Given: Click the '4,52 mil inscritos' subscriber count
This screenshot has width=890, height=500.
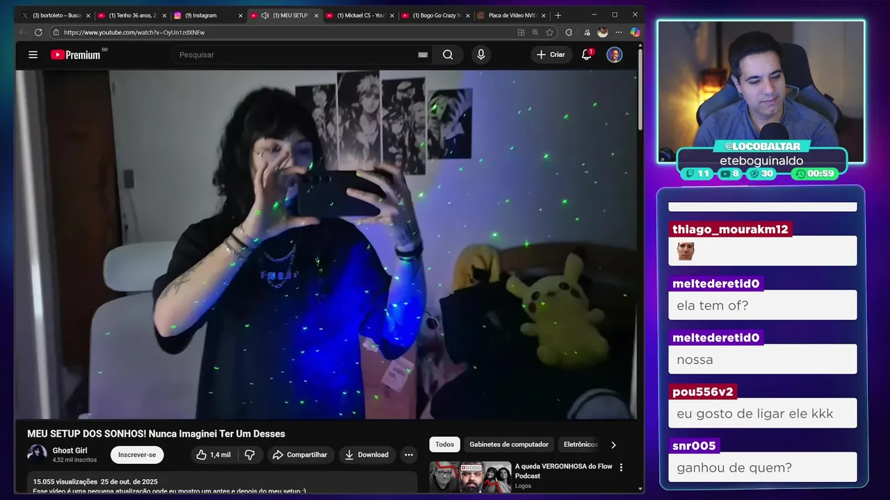Looking at the screenshot, I should (74, 460).
